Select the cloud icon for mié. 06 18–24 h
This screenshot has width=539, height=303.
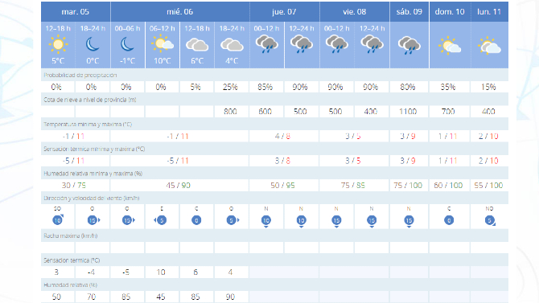(x=232, y=45)
